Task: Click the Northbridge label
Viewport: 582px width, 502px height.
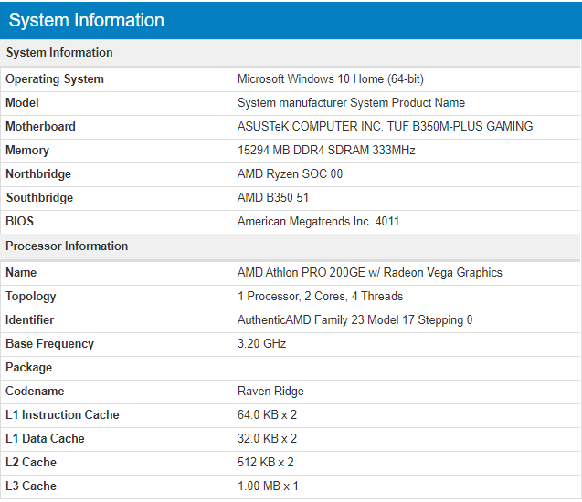Action: [x=38, y=174]
